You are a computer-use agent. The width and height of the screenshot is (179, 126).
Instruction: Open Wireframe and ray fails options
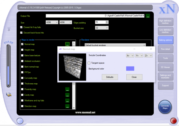(67, 101)
